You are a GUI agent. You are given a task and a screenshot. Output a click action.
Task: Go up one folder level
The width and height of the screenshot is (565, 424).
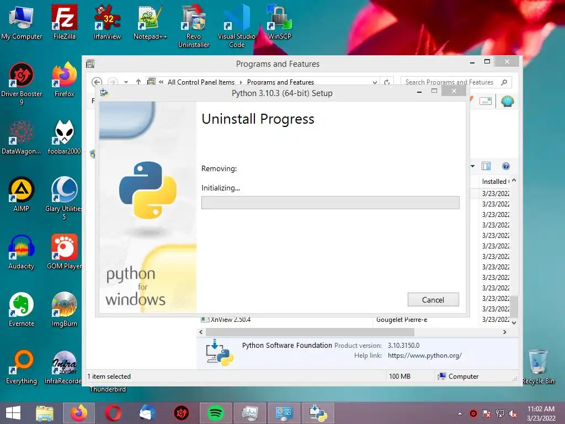click(138, 82)
